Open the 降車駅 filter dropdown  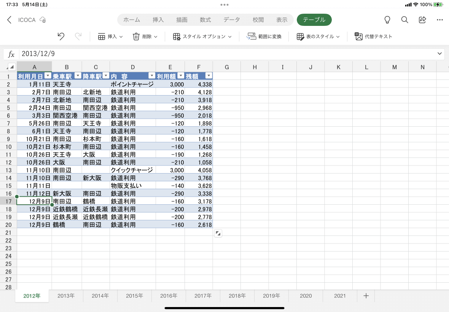point(106,76)
